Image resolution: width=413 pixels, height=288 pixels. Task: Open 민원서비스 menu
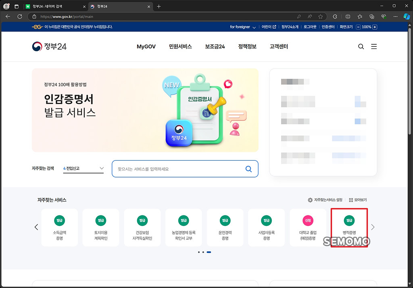(180, 47)
